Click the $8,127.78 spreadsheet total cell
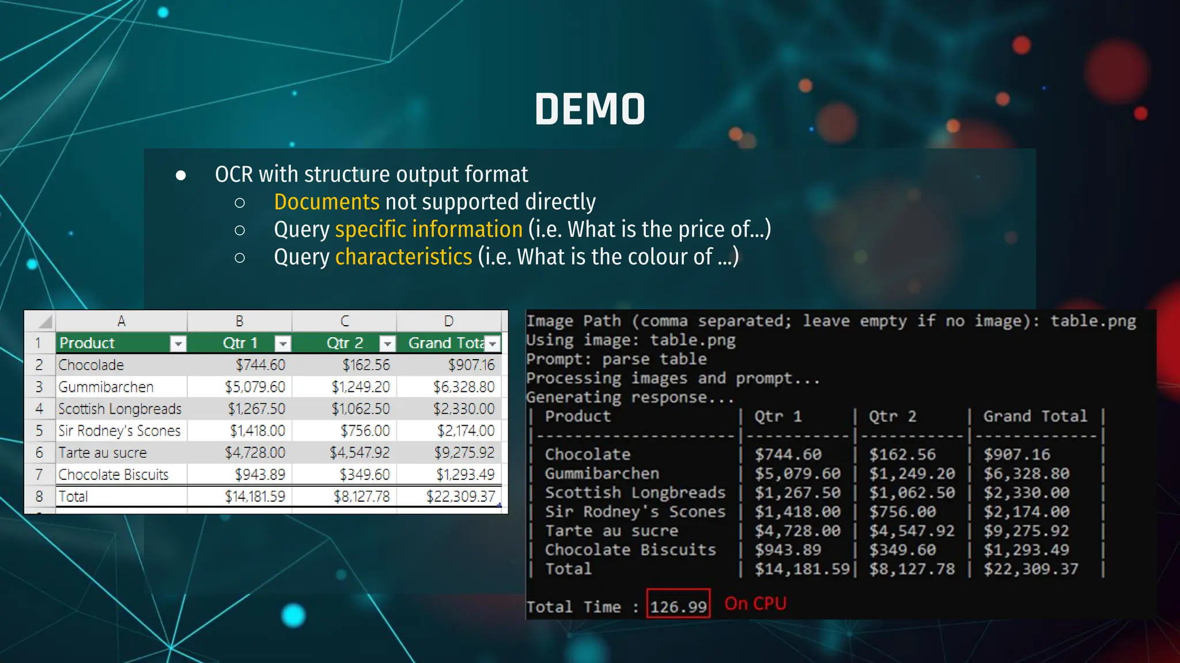This screenshot has height=663, width=1180. point(345,496)
